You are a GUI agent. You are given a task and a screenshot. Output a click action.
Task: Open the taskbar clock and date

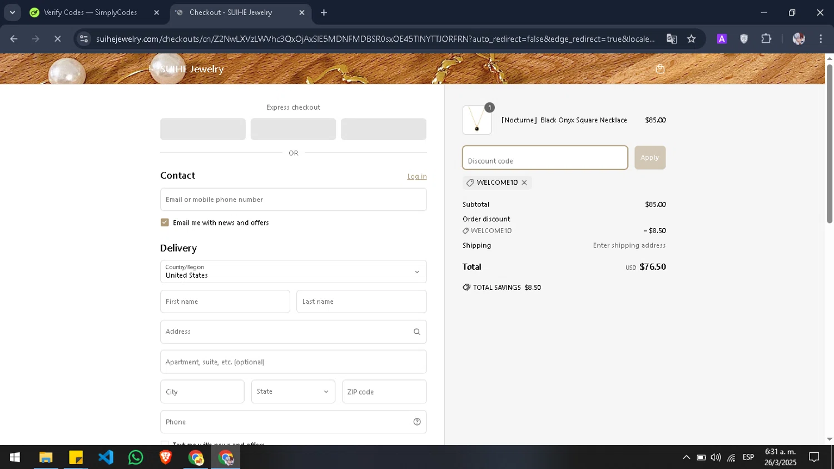[x=781, y=457]
